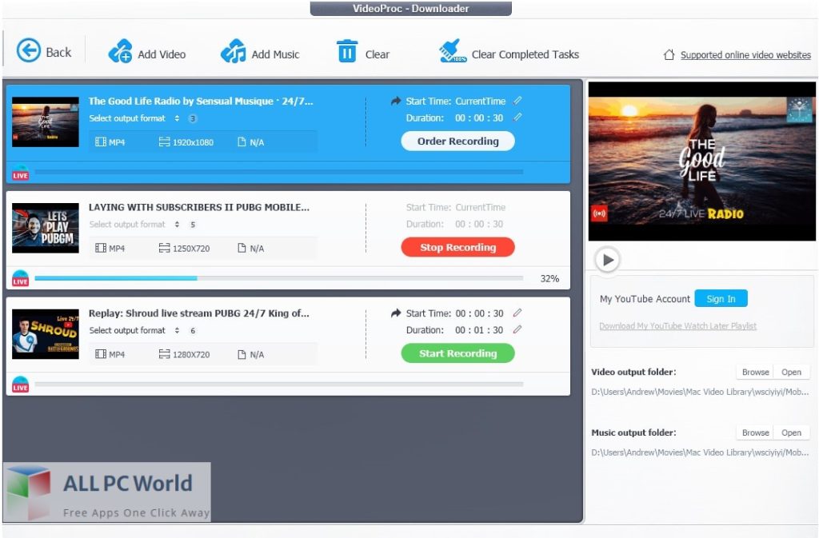The width and height of the screenshot is (819, 538).
Task: Sign In to My YouTube Account
Action: [721, 298]
